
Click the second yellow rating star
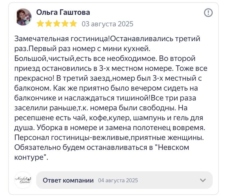49,24
